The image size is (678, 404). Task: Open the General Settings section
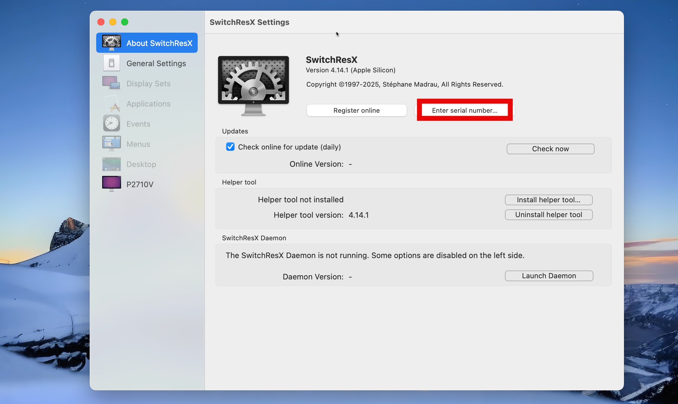click(x=156, y=63)
